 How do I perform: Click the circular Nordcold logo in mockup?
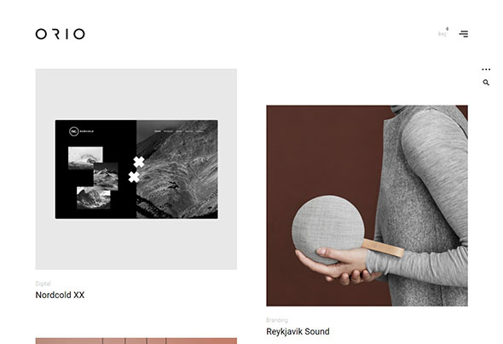click(74, 131)
